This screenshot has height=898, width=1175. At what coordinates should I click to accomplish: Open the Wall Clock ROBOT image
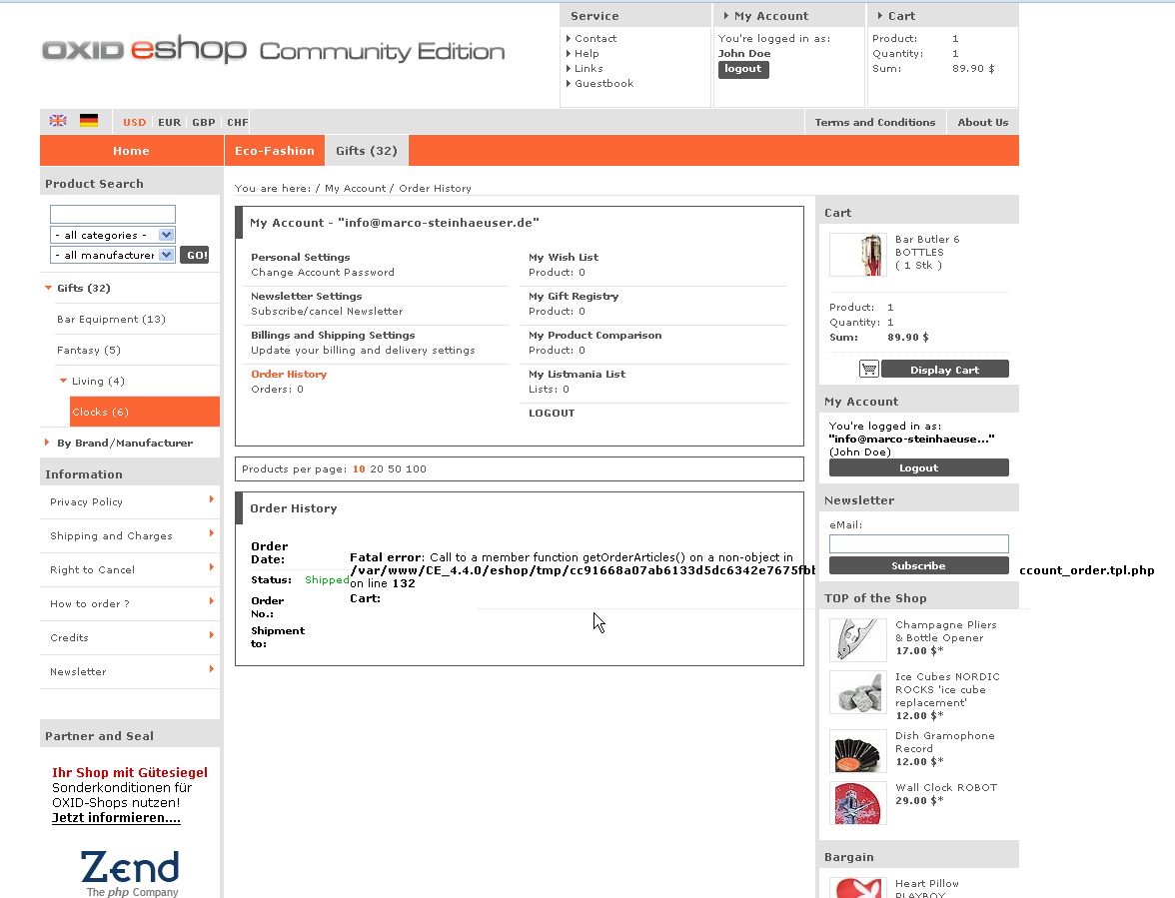(857, 802)
